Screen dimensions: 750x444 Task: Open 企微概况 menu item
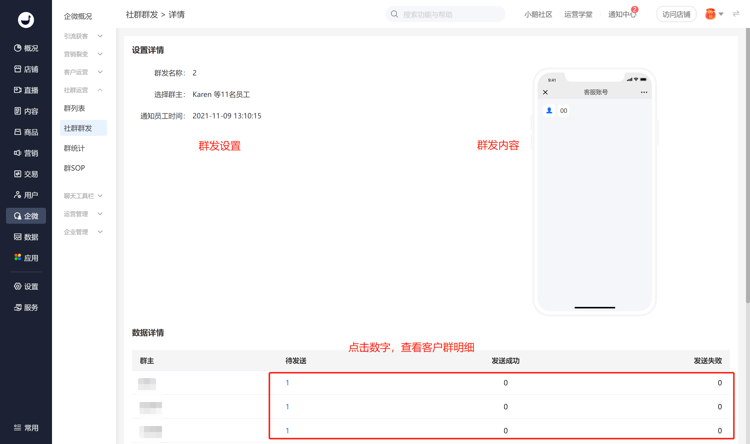point(78,16)
